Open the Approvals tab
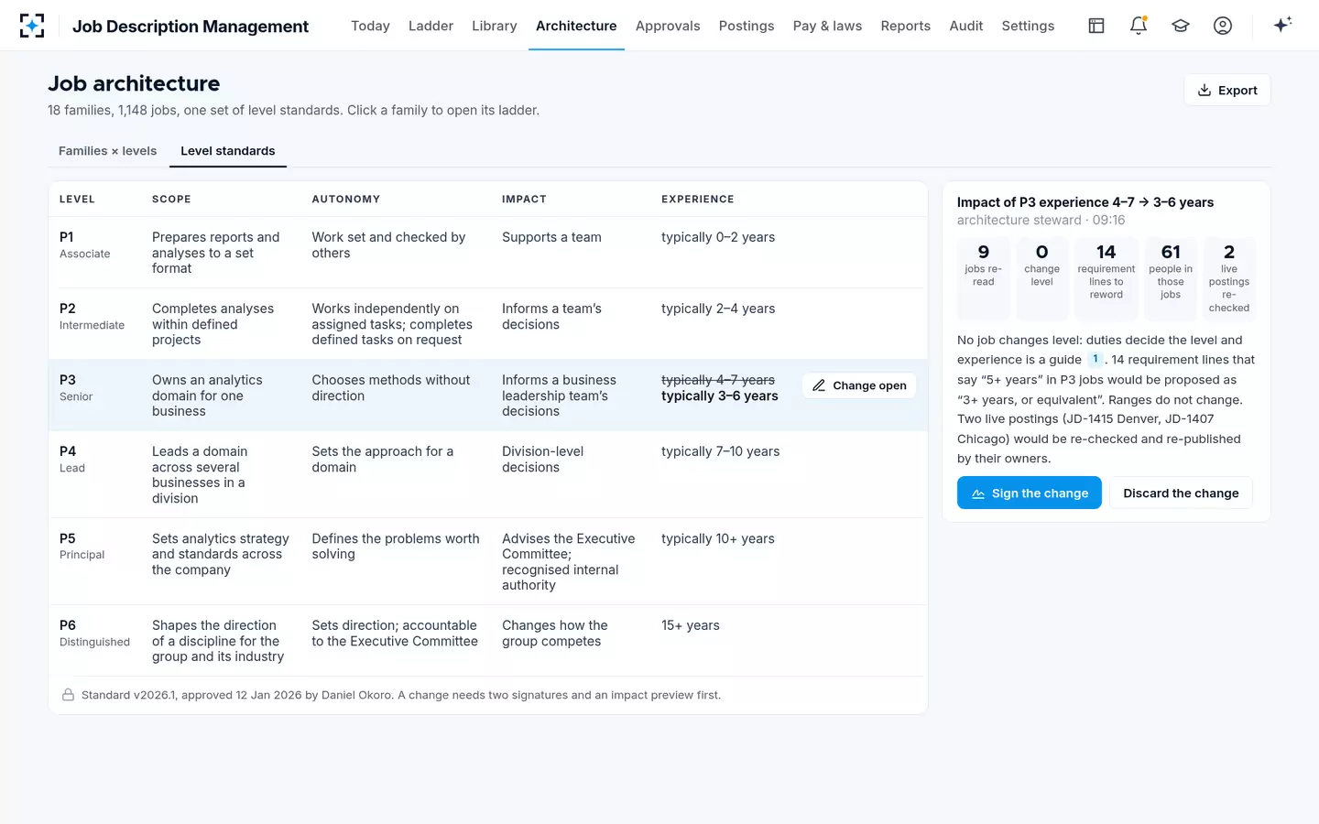Viewport: 1319px width, 824px height. [x=668, y=26]
